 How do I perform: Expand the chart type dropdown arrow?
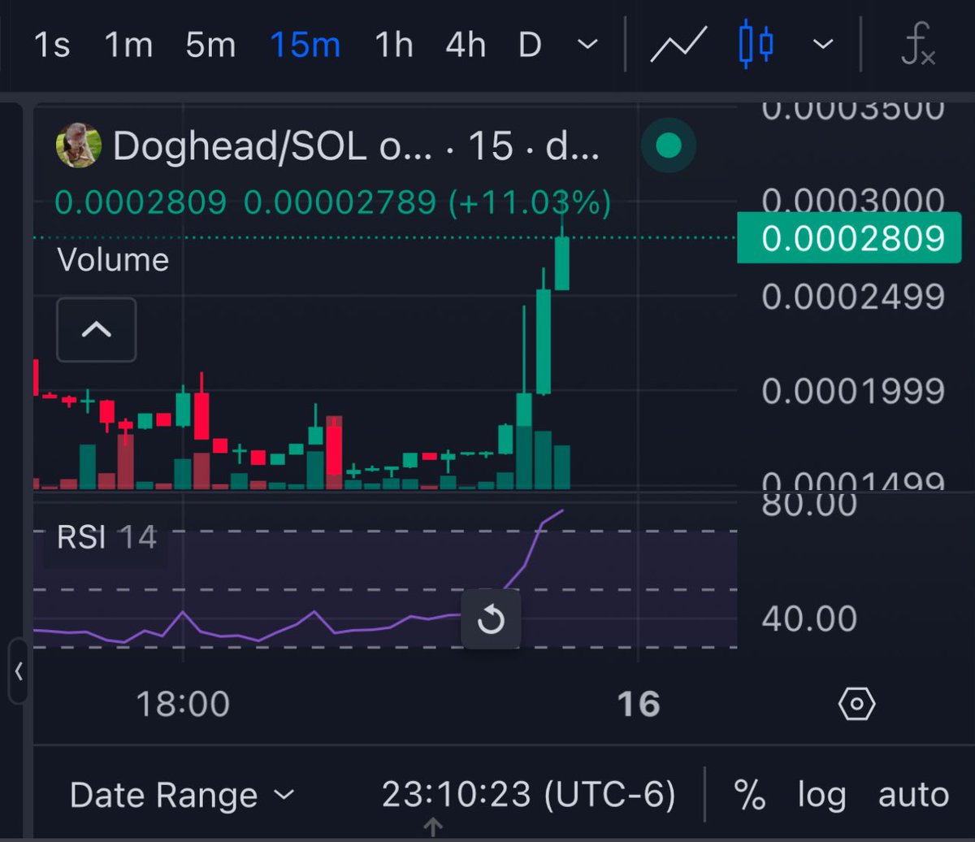point(824,44)
